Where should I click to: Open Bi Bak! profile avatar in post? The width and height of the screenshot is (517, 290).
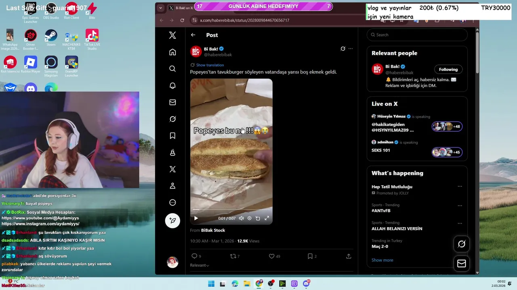tap(196, 52)
